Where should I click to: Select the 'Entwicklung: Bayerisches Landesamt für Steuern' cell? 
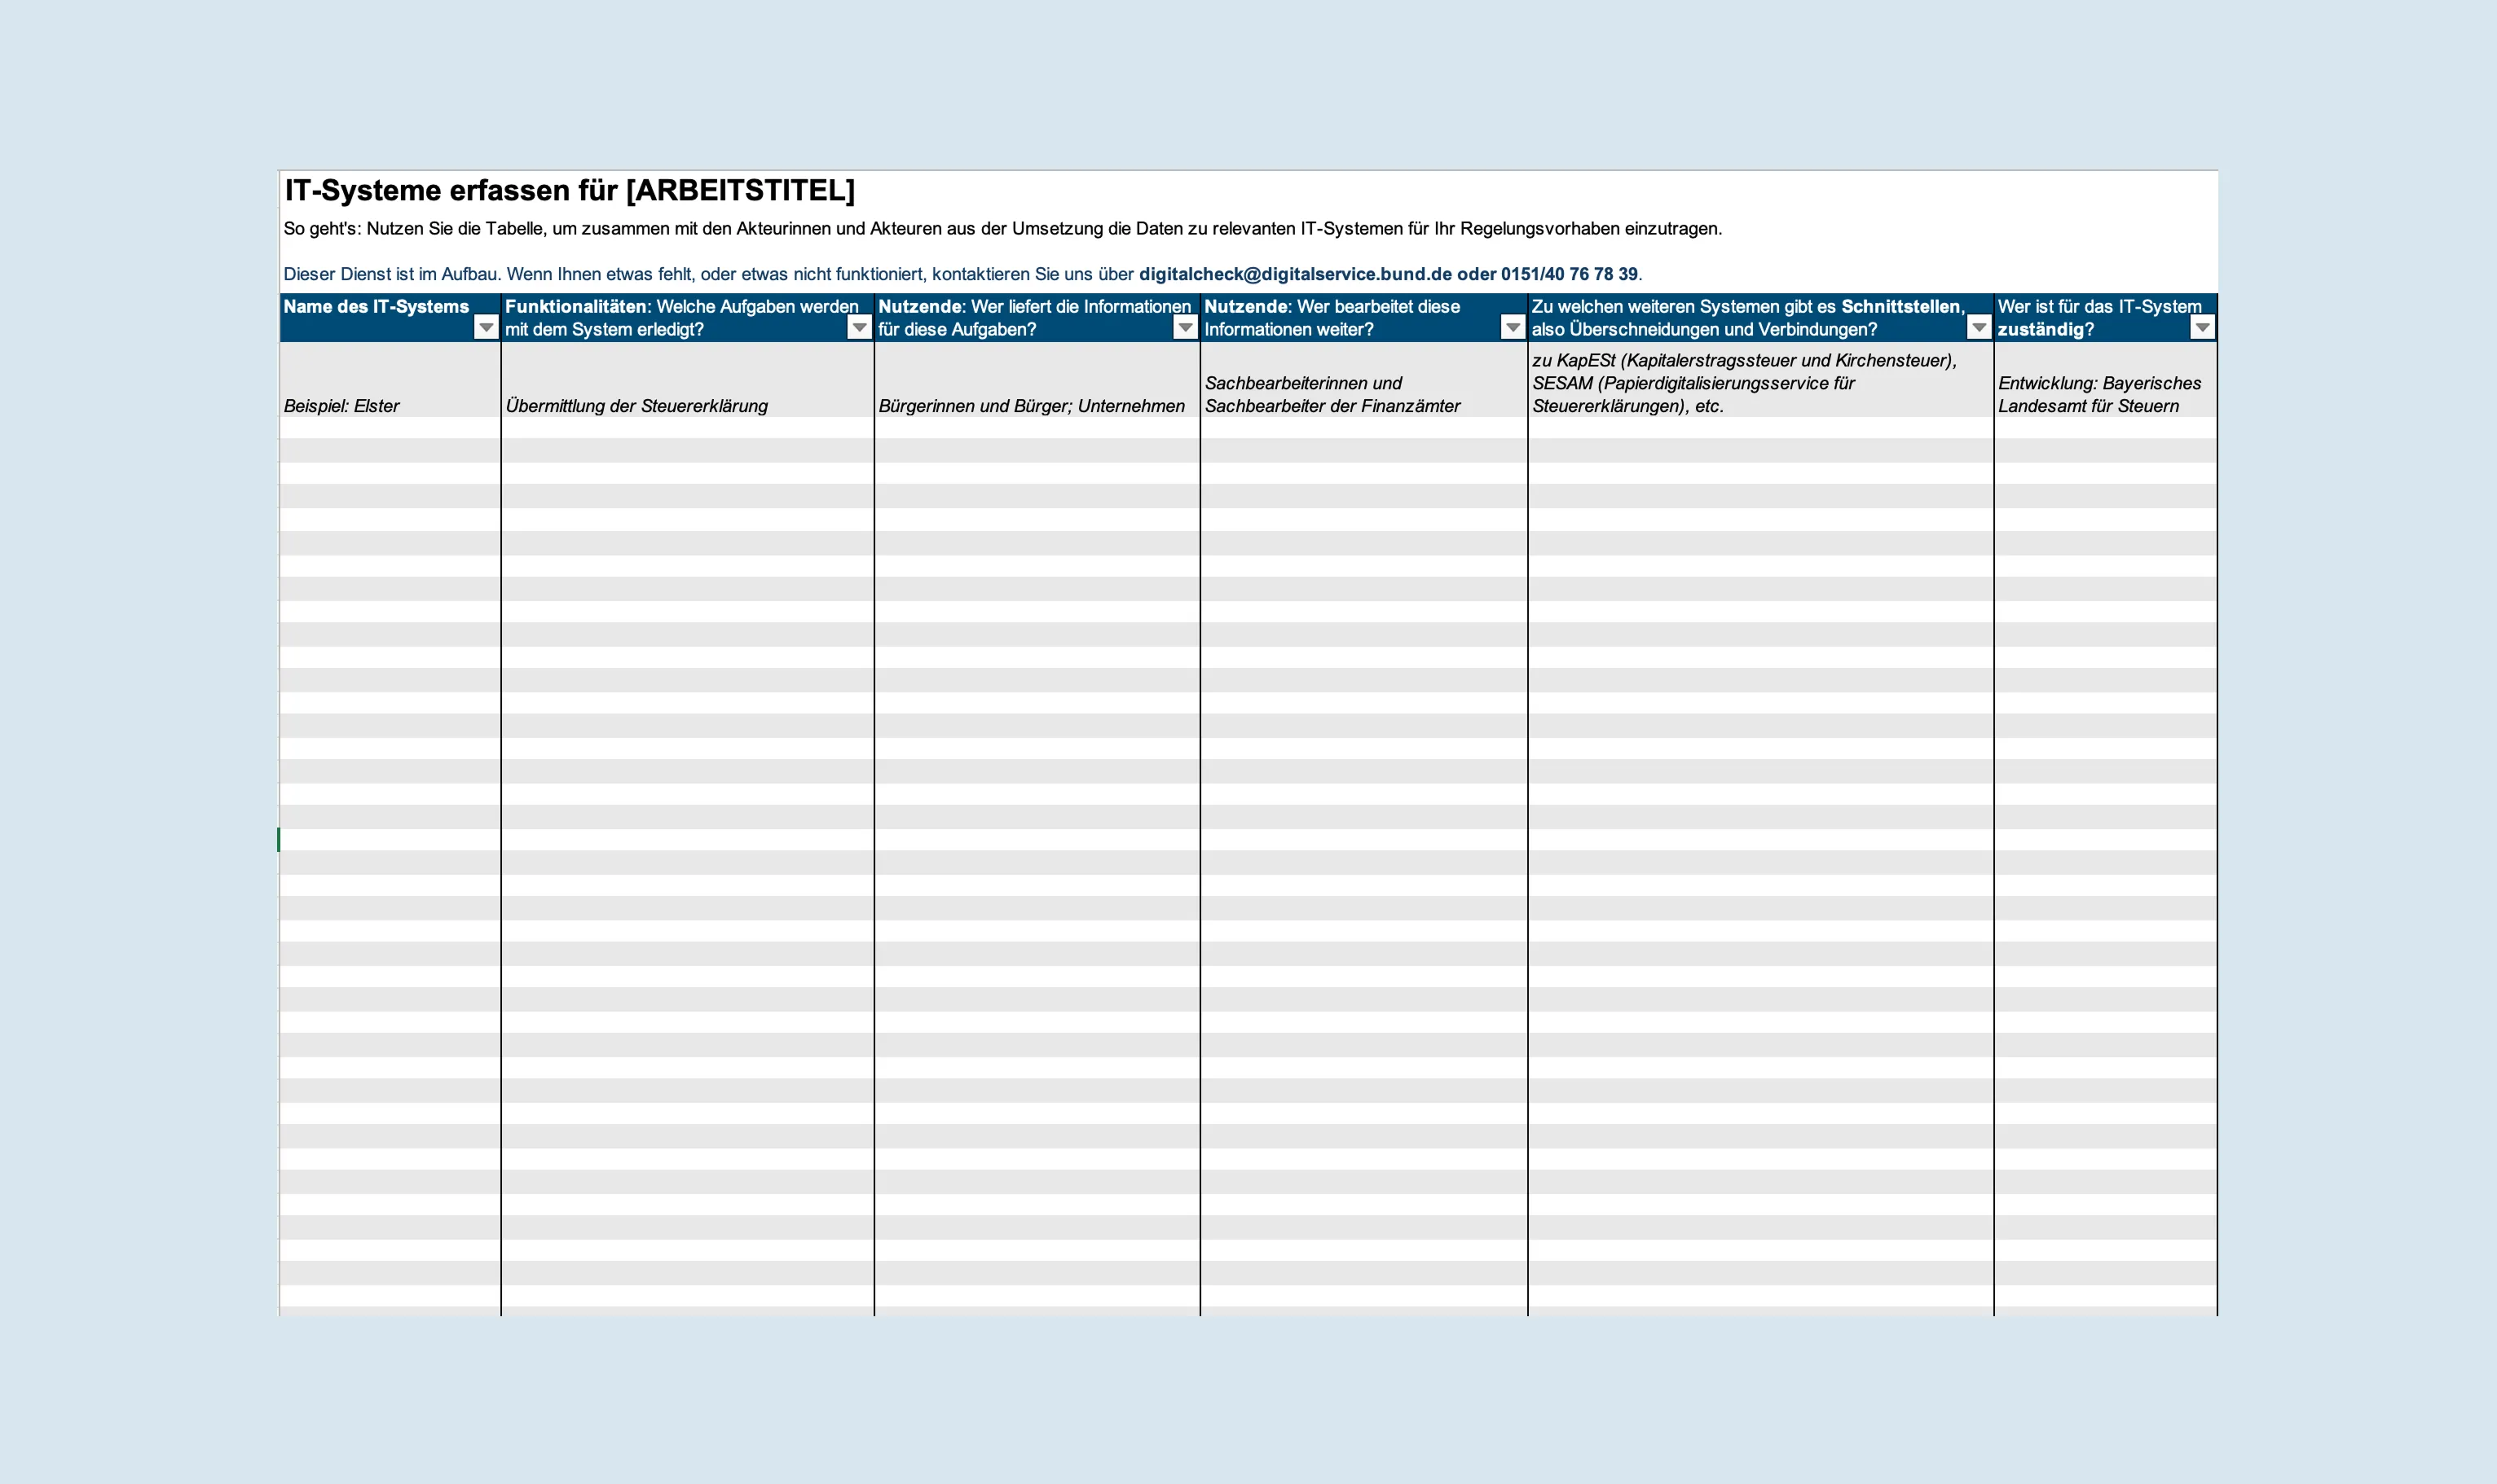point(2105,380)
